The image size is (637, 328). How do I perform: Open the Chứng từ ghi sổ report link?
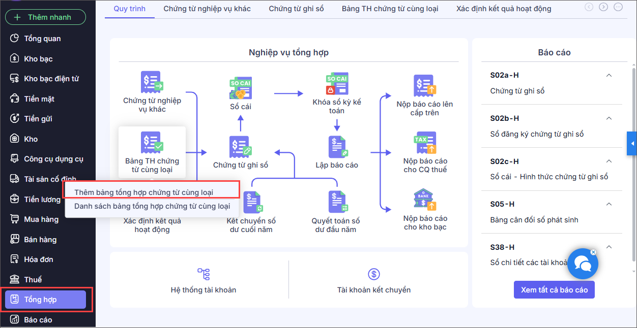(x=517, y=91)
